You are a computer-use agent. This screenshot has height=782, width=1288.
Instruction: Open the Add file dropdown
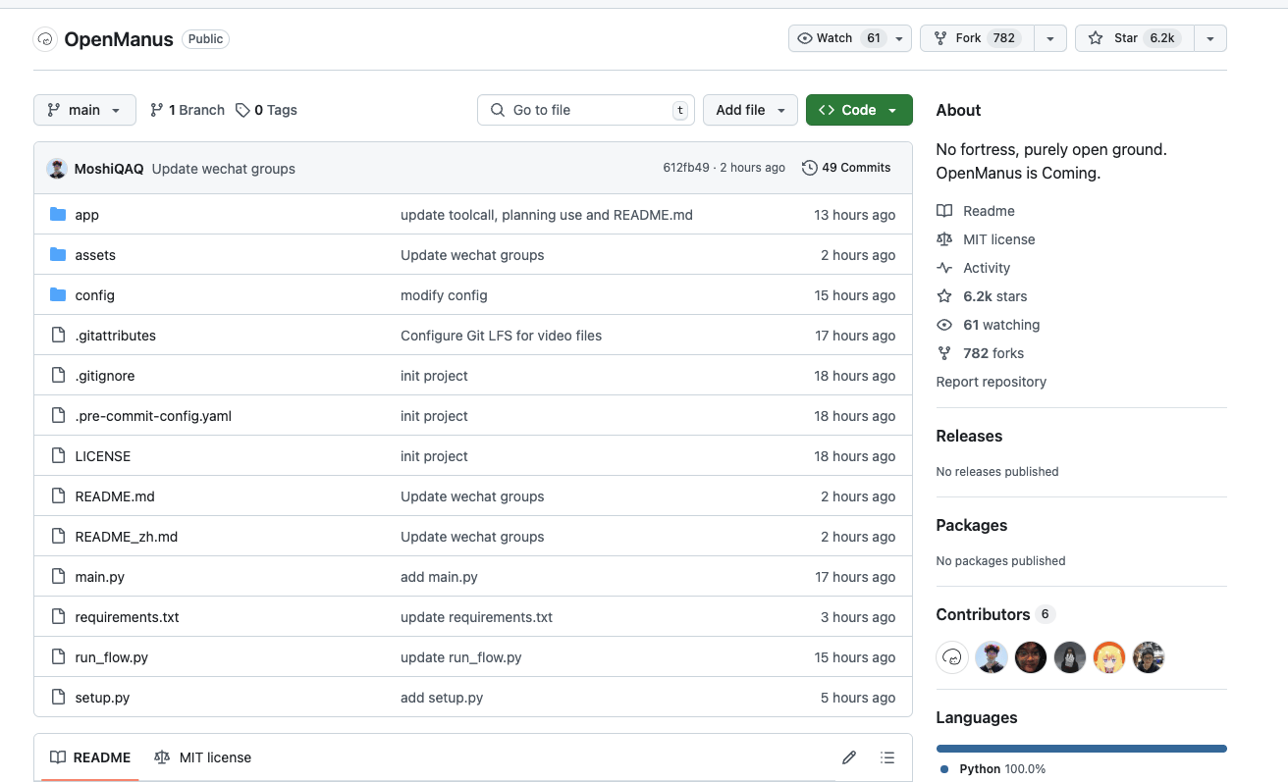coord(752,110)
